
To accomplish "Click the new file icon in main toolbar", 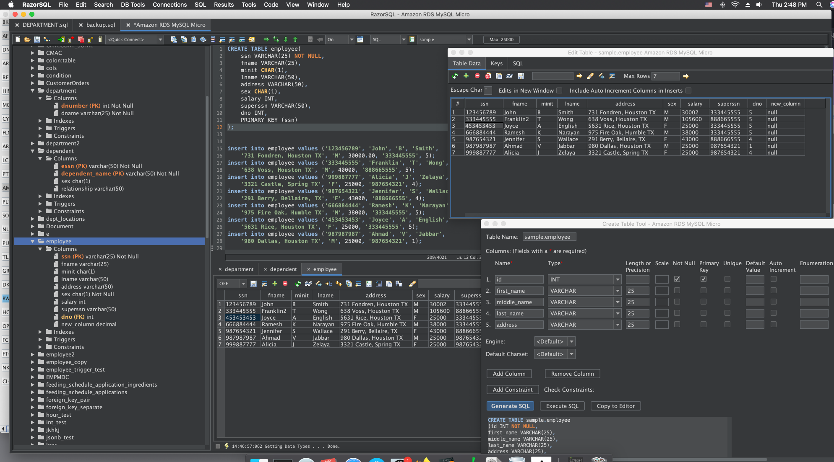I will pyautogui.click(x=18, y=39).
